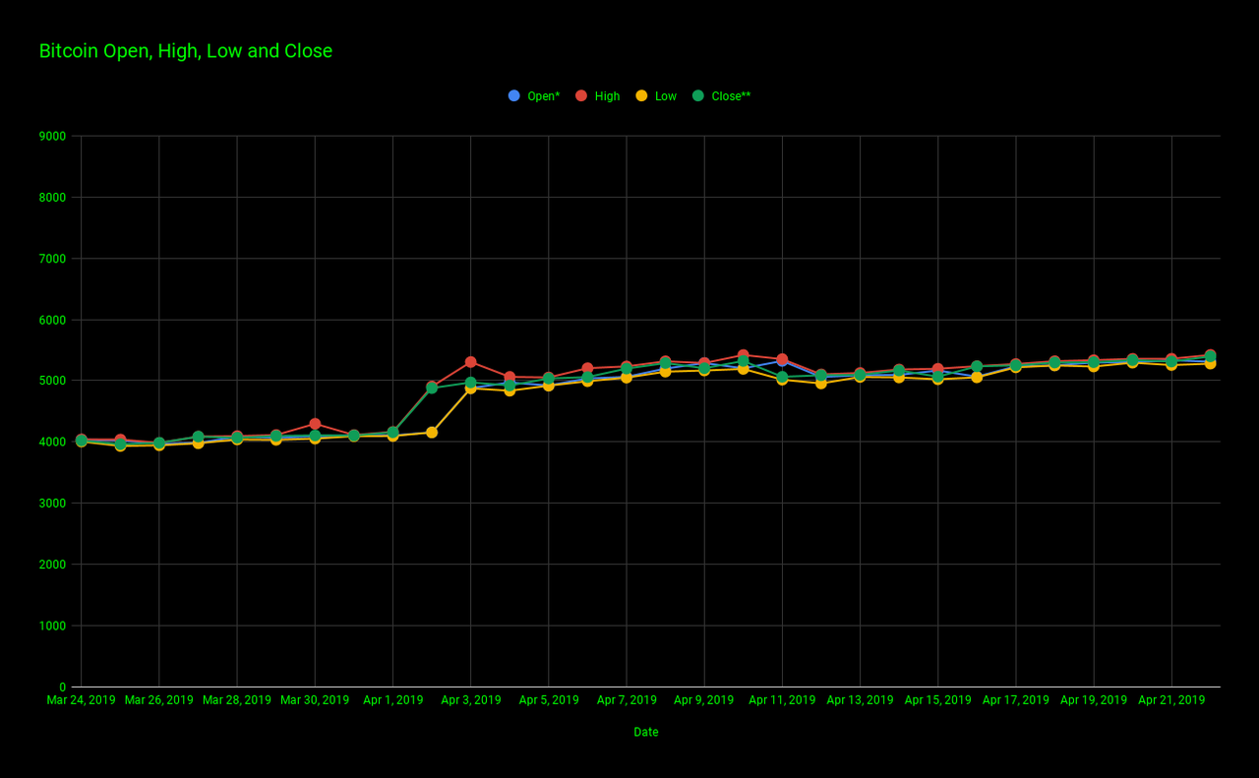Click the green Close data point on Apr 11, 2019

(x=782, y=377)
